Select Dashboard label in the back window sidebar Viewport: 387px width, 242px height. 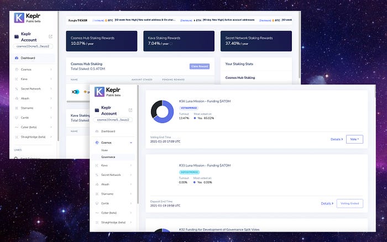click(28, 58)
